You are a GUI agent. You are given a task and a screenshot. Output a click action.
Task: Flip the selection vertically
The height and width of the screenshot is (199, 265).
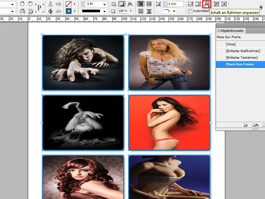(x=30, y=11)
